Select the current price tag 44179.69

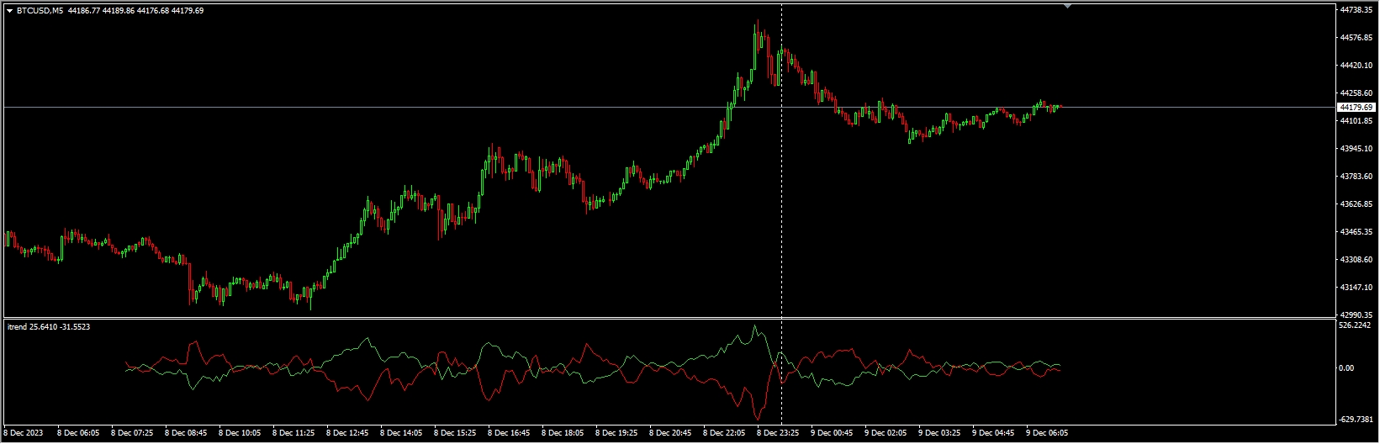point(1356,108)
